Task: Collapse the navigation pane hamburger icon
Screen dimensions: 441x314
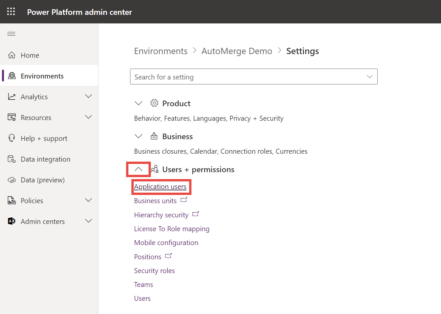Action: 11,34
